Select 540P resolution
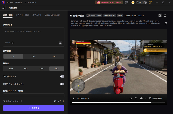 tap(26, 69)
